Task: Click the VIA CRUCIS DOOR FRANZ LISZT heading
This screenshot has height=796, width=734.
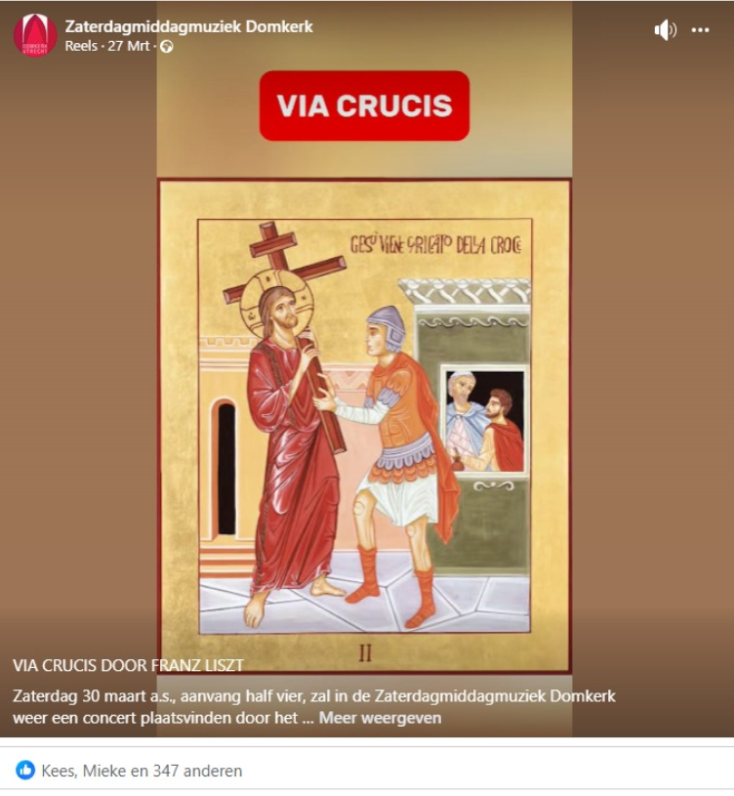Action: tap(128, 665)
